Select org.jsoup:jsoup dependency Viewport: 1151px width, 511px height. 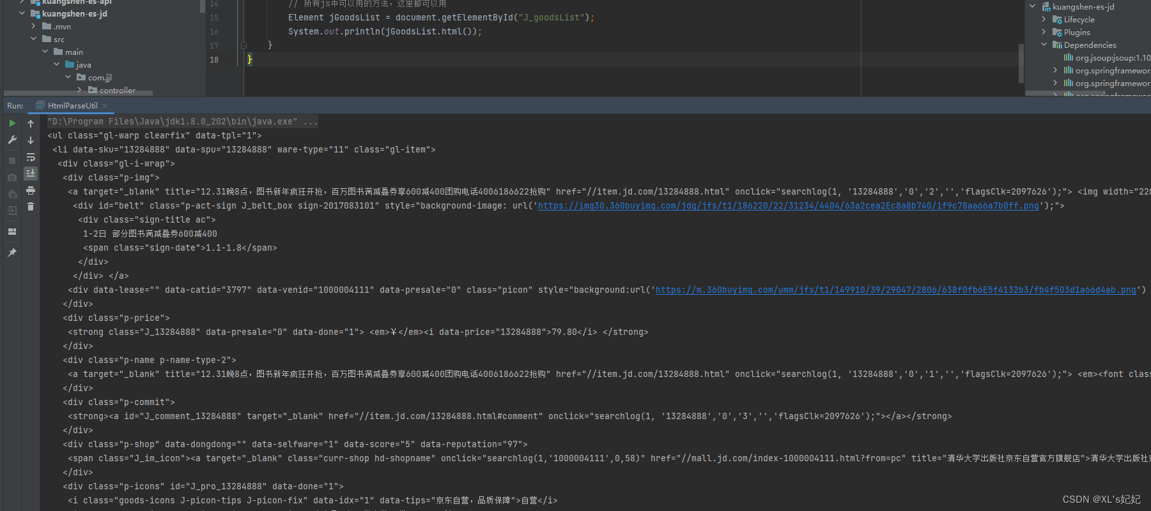(1113, 58)
